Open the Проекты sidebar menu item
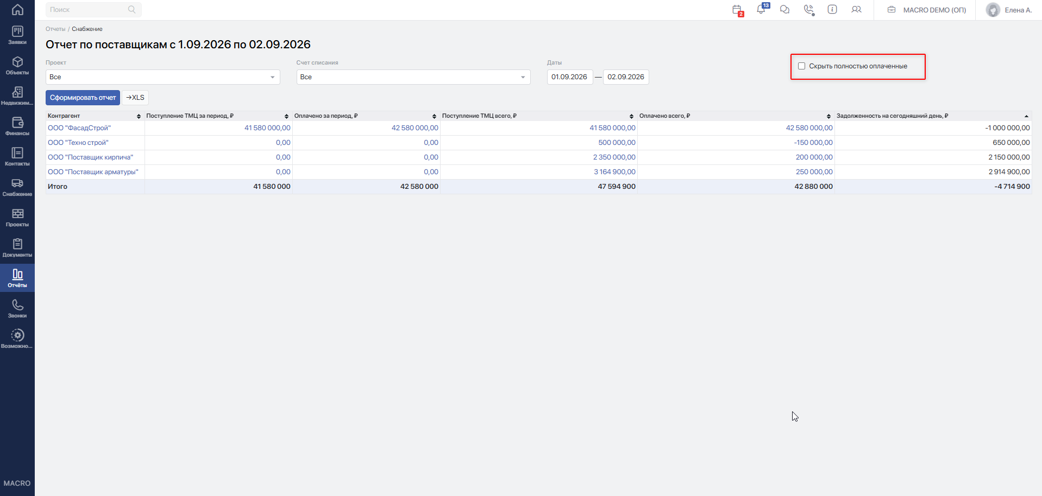Screen dimensions: 1042x496 [17, 218]
